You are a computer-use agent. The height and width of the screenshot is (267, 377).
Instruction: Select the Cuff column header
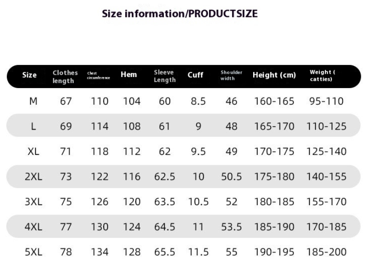click(x=195, y=75)
